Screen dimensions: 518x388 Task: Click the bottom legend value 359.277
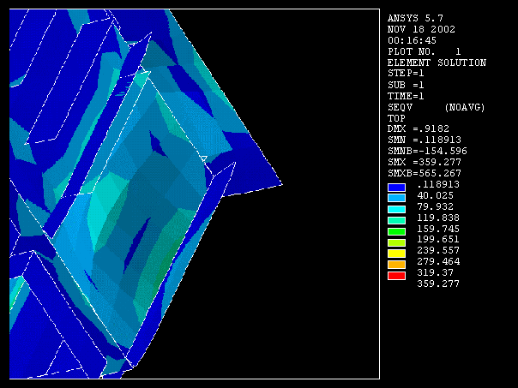point(438,284)
